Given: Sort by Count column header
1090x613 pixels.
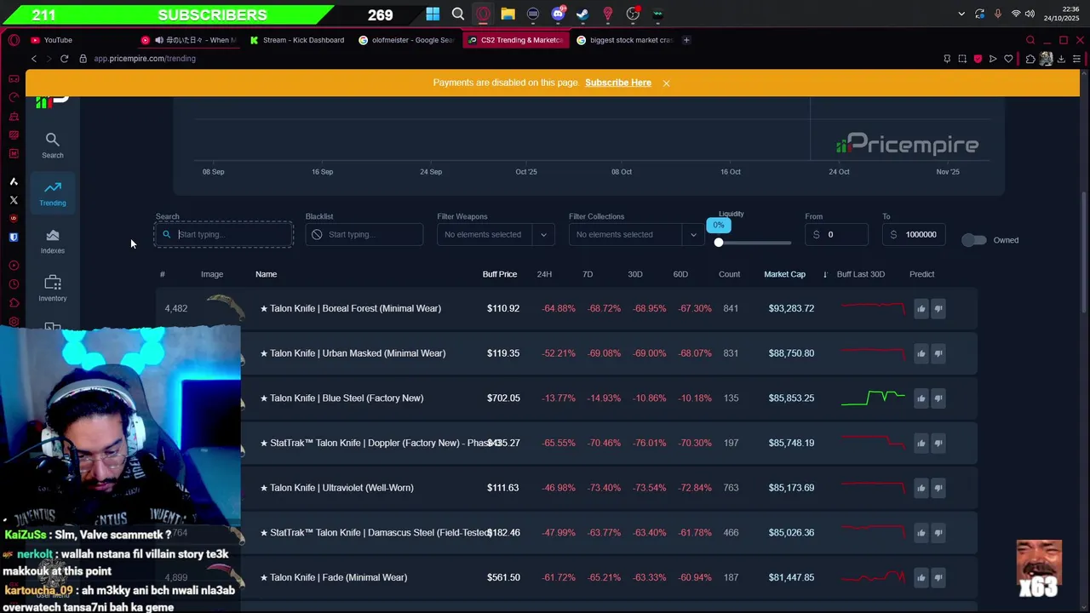Looking at the screenshot, I should (x=729, y=274).
